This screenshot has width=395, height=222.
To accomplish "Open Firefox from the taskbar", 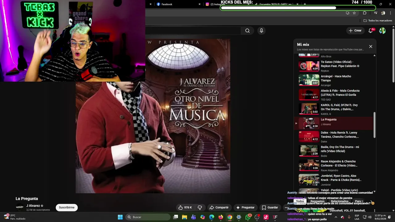I will point(221,217).
